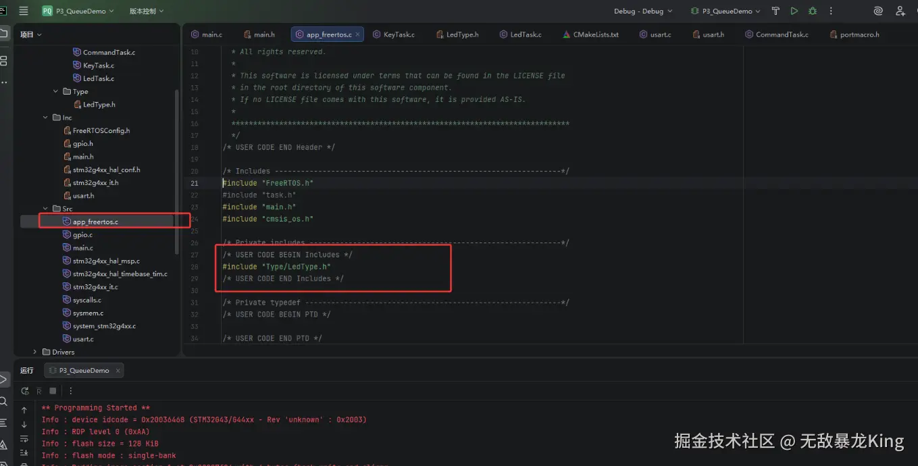Click line 28 include "Type/LedType.h"
The image size is (918, 466).
click(x=276, y=267)
